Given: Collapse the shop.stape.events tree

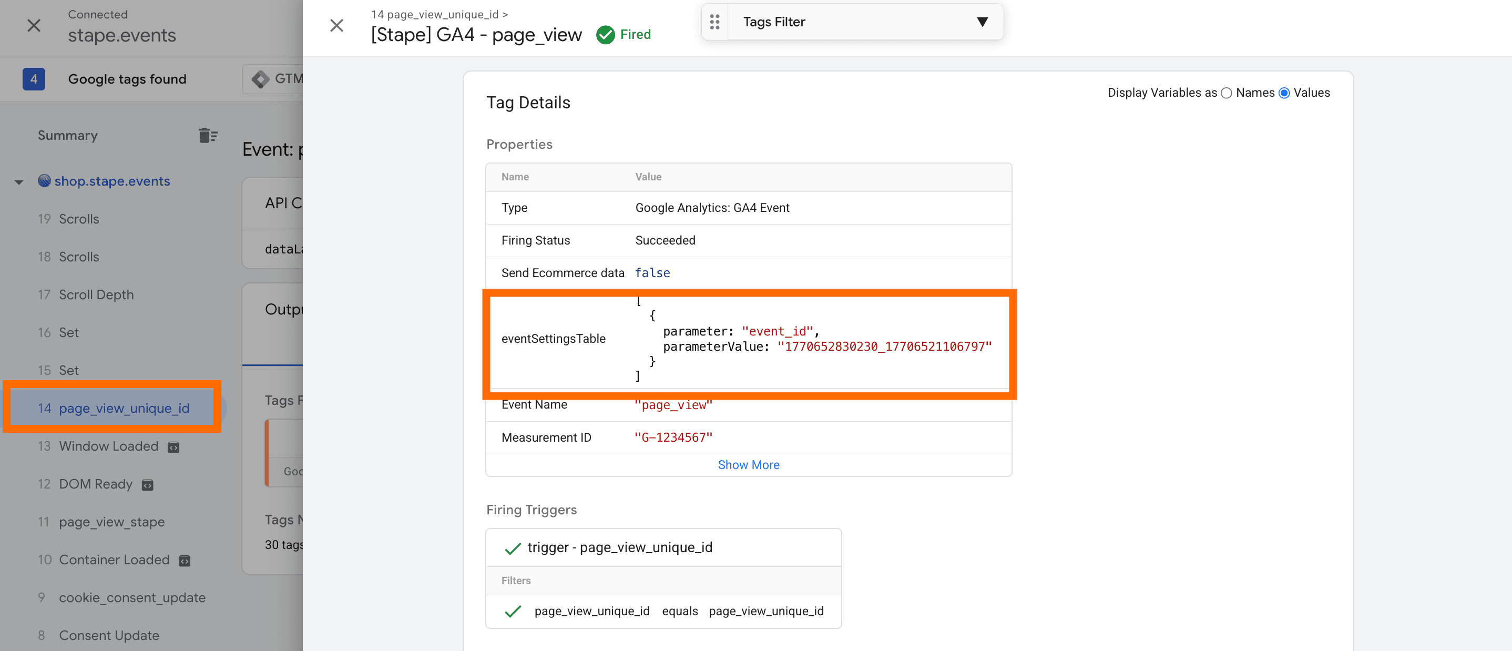Looking at the screenshot, I should click(x=19, y=181).
